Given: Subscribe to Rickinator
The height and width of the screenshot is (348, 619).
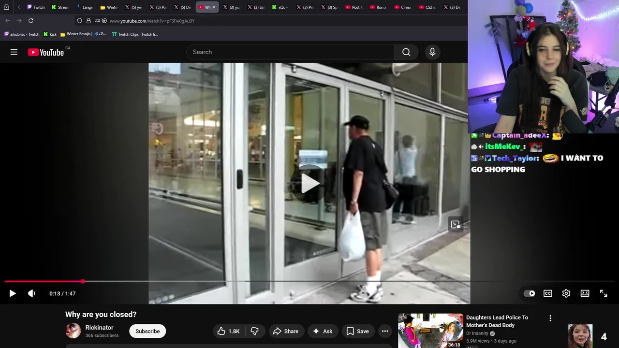Looking at the screenshot, I should coord(147,331).
